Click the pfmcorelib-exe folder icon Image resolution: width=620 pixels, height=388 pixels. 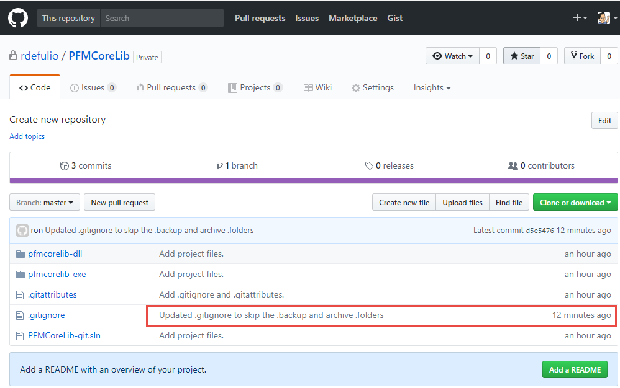click(x=20, y=275)
